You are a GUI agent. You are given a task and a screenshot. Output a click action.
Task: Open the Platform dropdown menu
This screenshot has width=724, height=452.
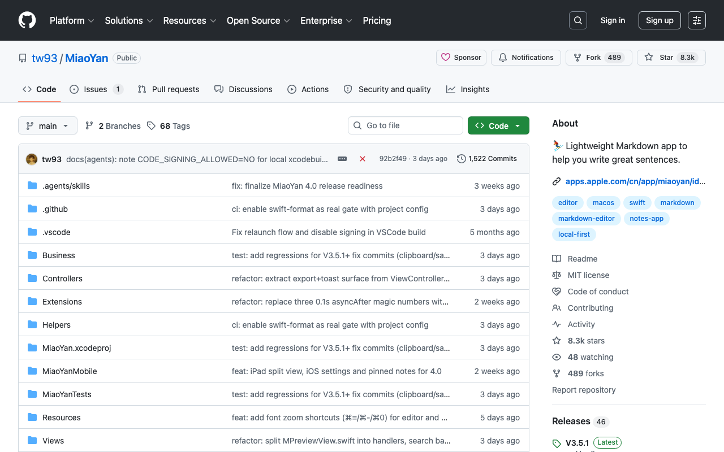coord(72,20)
